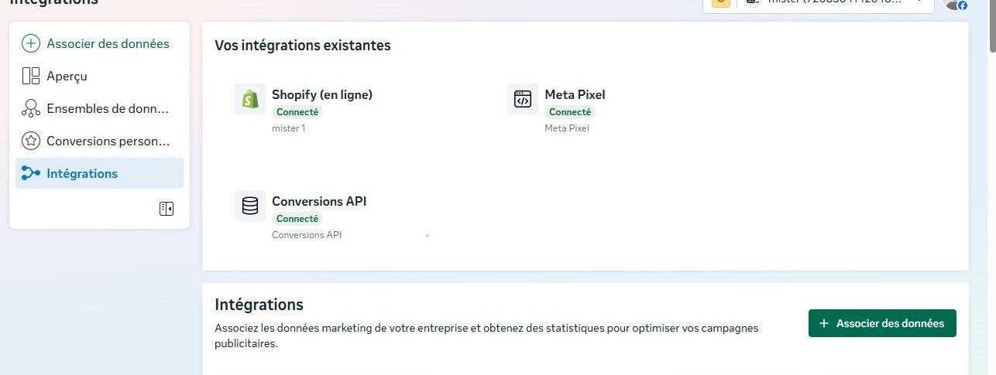Open Conversions personnalisées menu item
996x375 pixels.
(x=107, y=141)
